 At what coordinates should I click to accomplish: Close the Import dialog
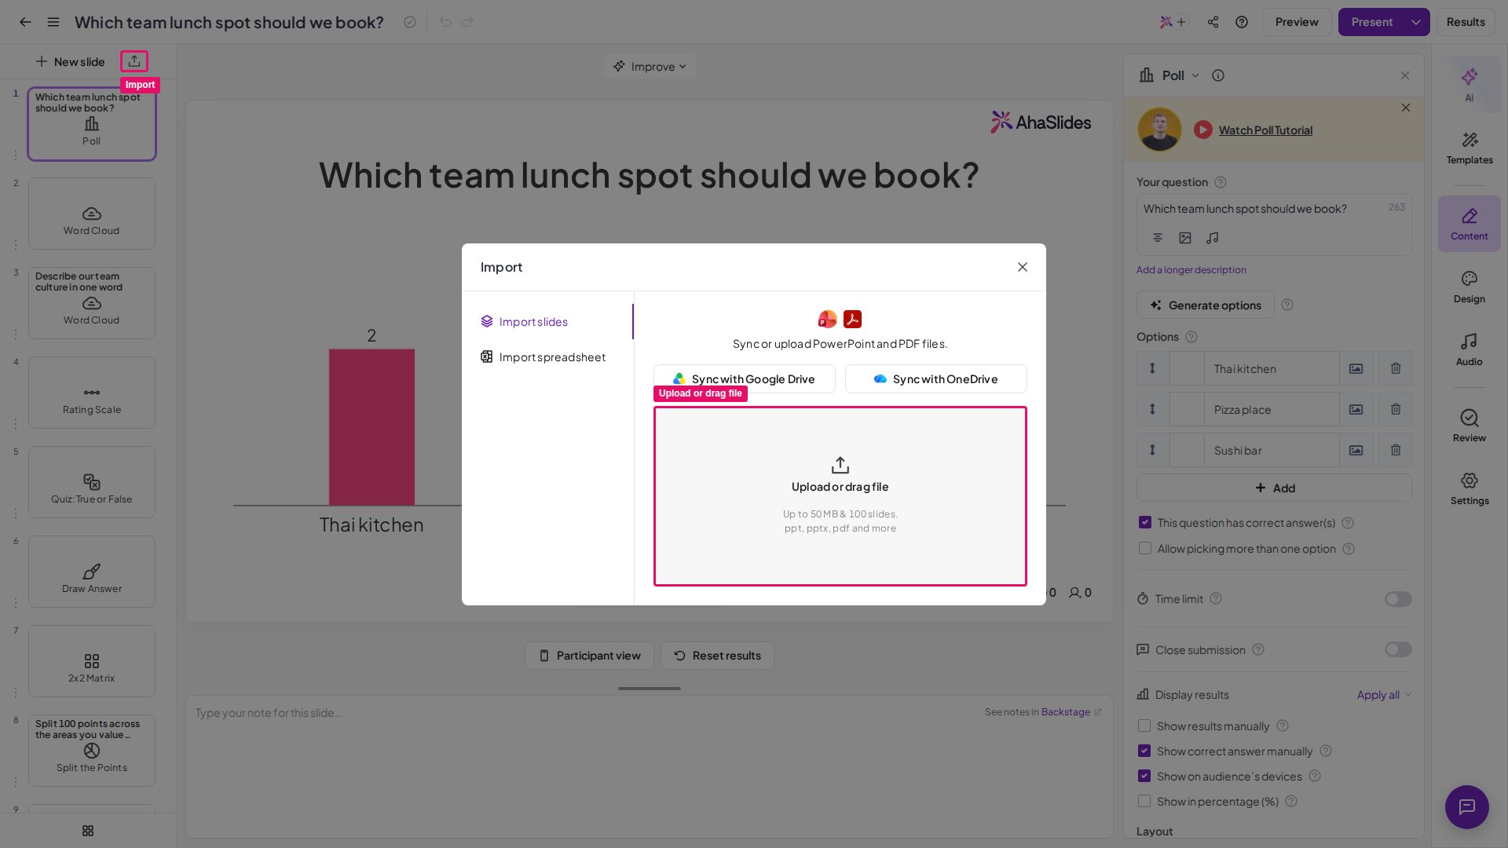point(1023,267)
